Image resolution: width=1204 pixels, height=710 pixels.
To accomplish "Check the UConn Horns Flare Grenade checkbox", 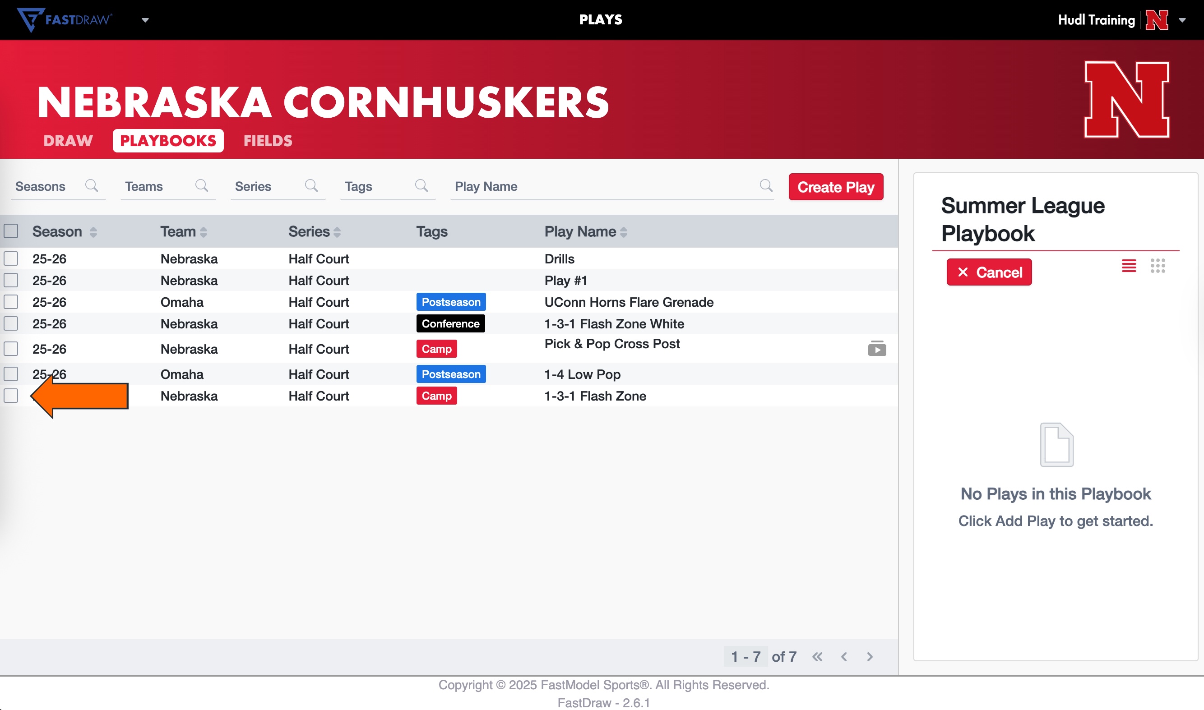I will [x=11, y=302].
